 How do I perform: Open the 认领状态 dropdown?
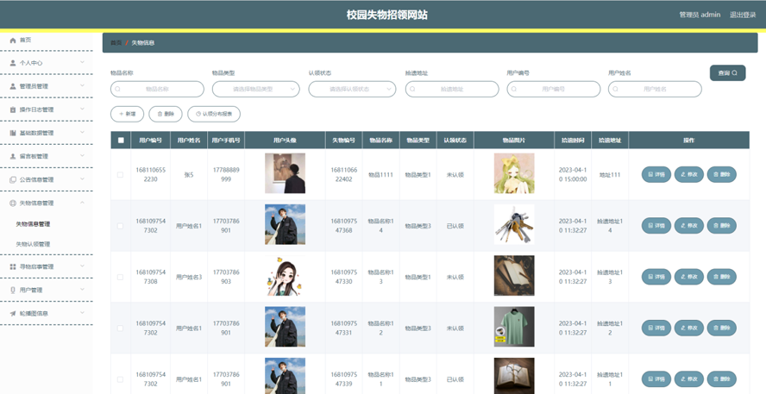[x=352, y=89]
